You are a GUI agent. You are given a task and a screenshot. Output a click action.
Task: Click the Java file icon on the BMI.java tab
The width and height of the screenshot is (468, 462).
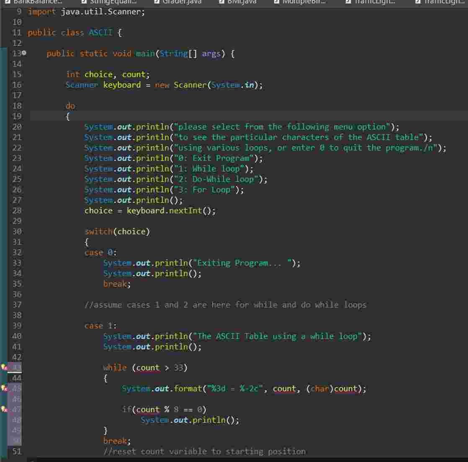221,3
